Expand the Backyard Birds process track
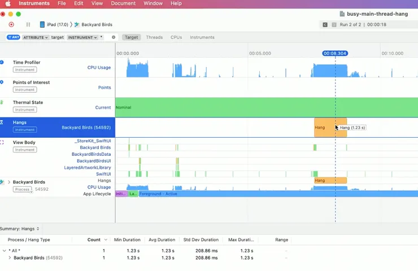Viewport: 418px width, 271px height. pos(8,182)
